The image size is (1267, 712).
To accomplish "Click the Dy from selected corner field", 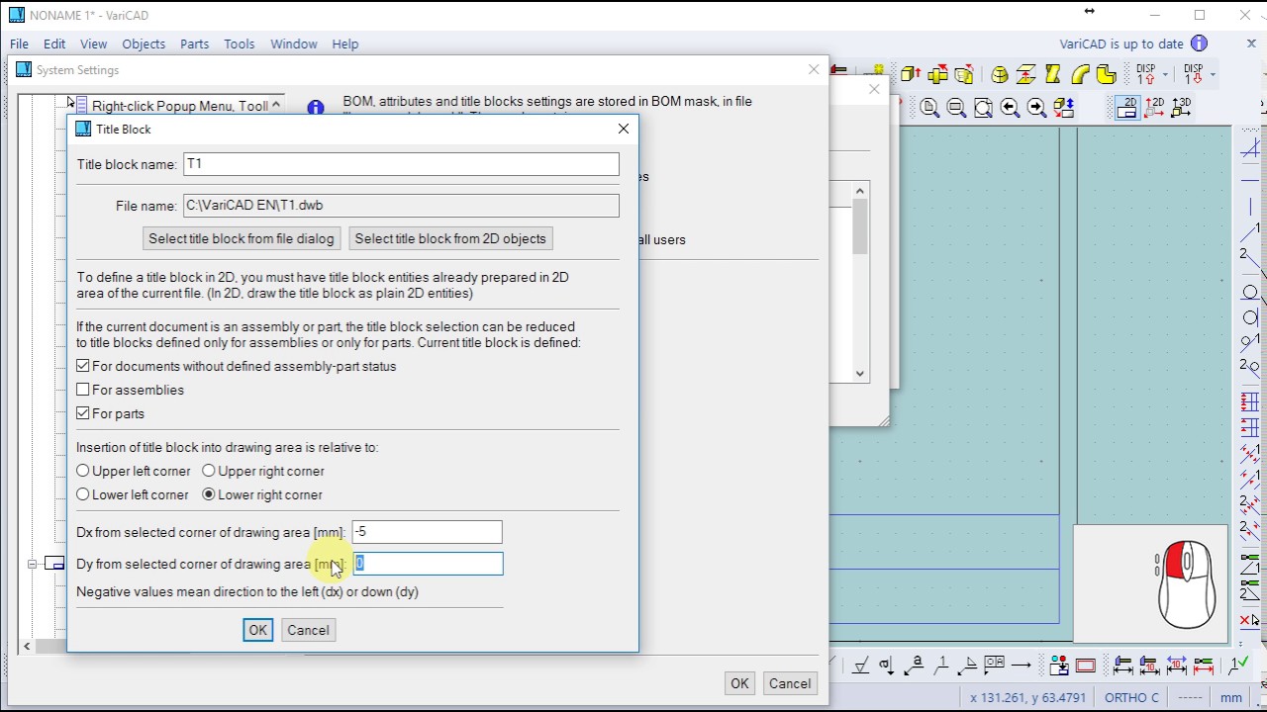I will tap(427, 564).
